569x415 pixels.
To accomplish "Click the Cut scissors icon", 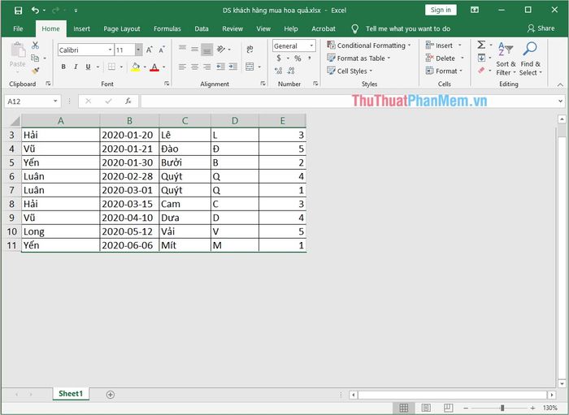I will (x=35, y=45).
